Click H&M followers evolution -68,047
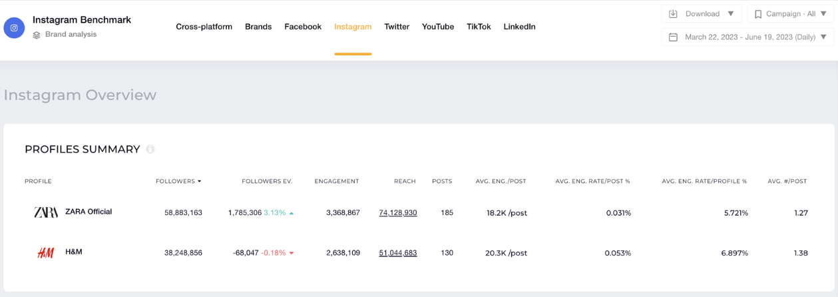 tap(246, 253)
